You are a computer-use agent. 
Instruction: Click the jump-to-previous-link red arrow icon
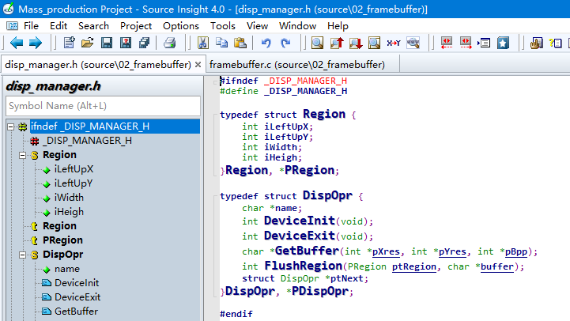point(447,43)
